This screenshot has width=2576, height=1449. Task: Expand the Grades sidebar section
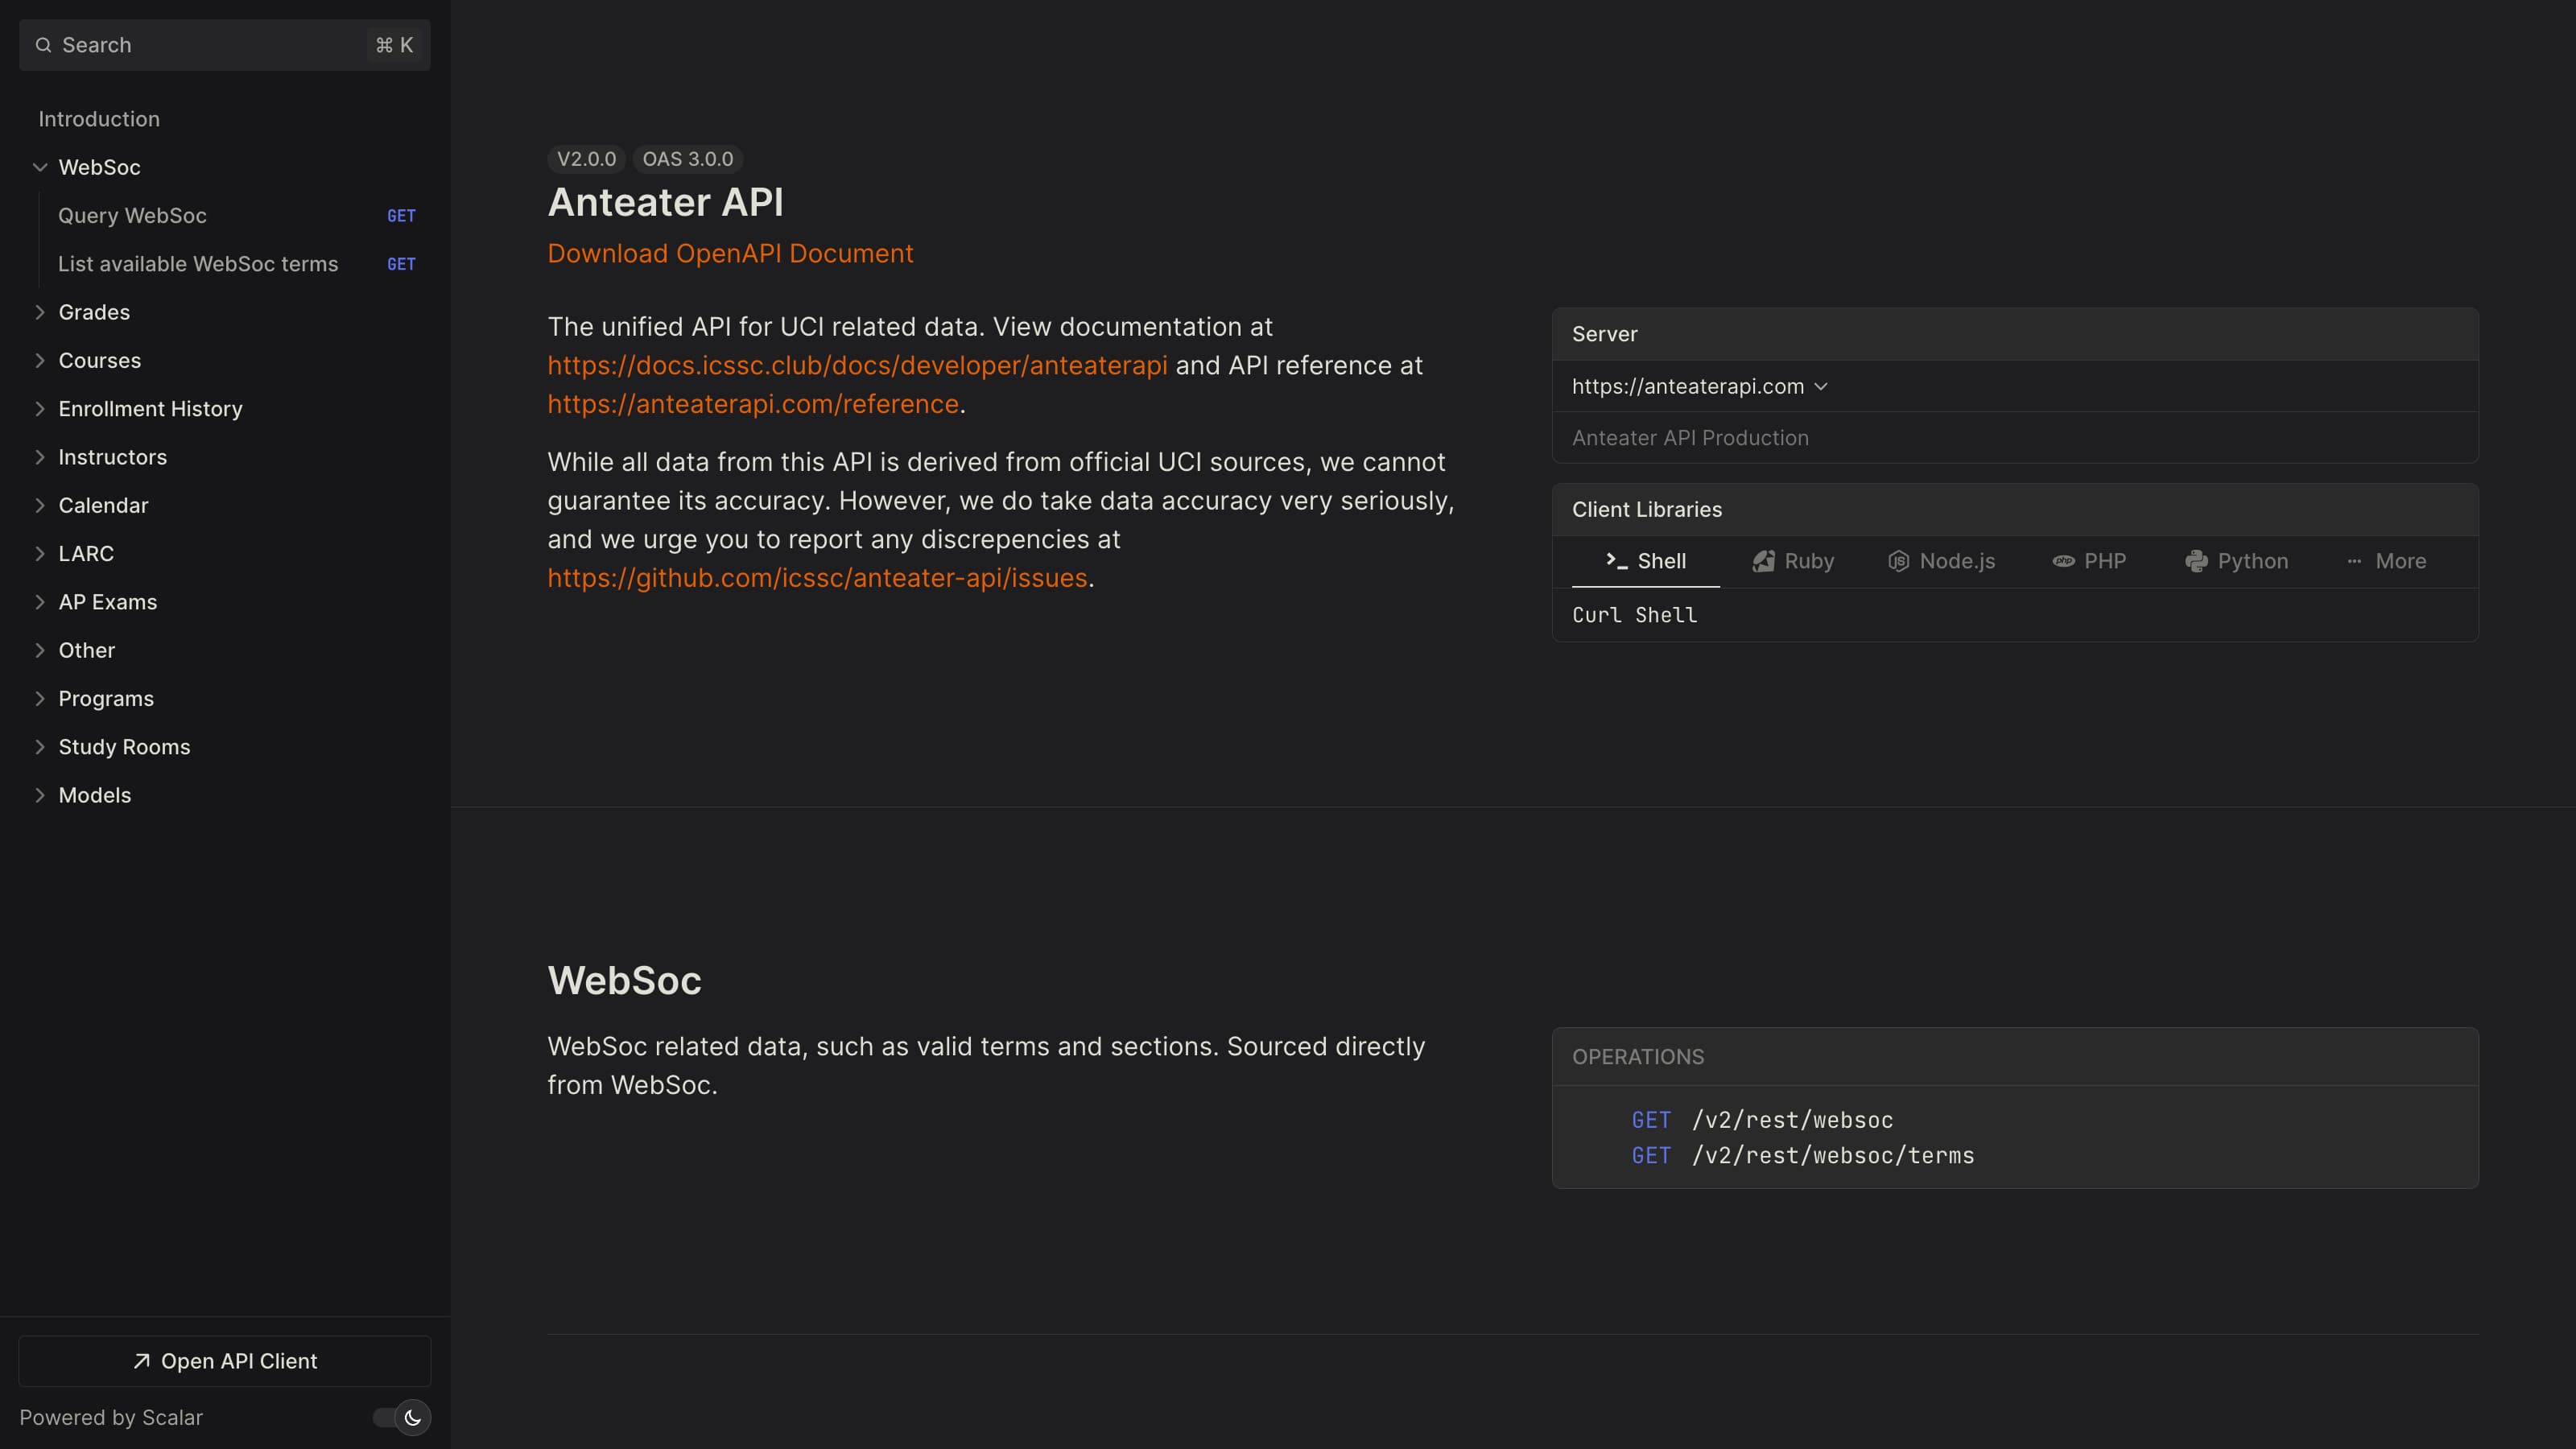[x=40, y=312]
